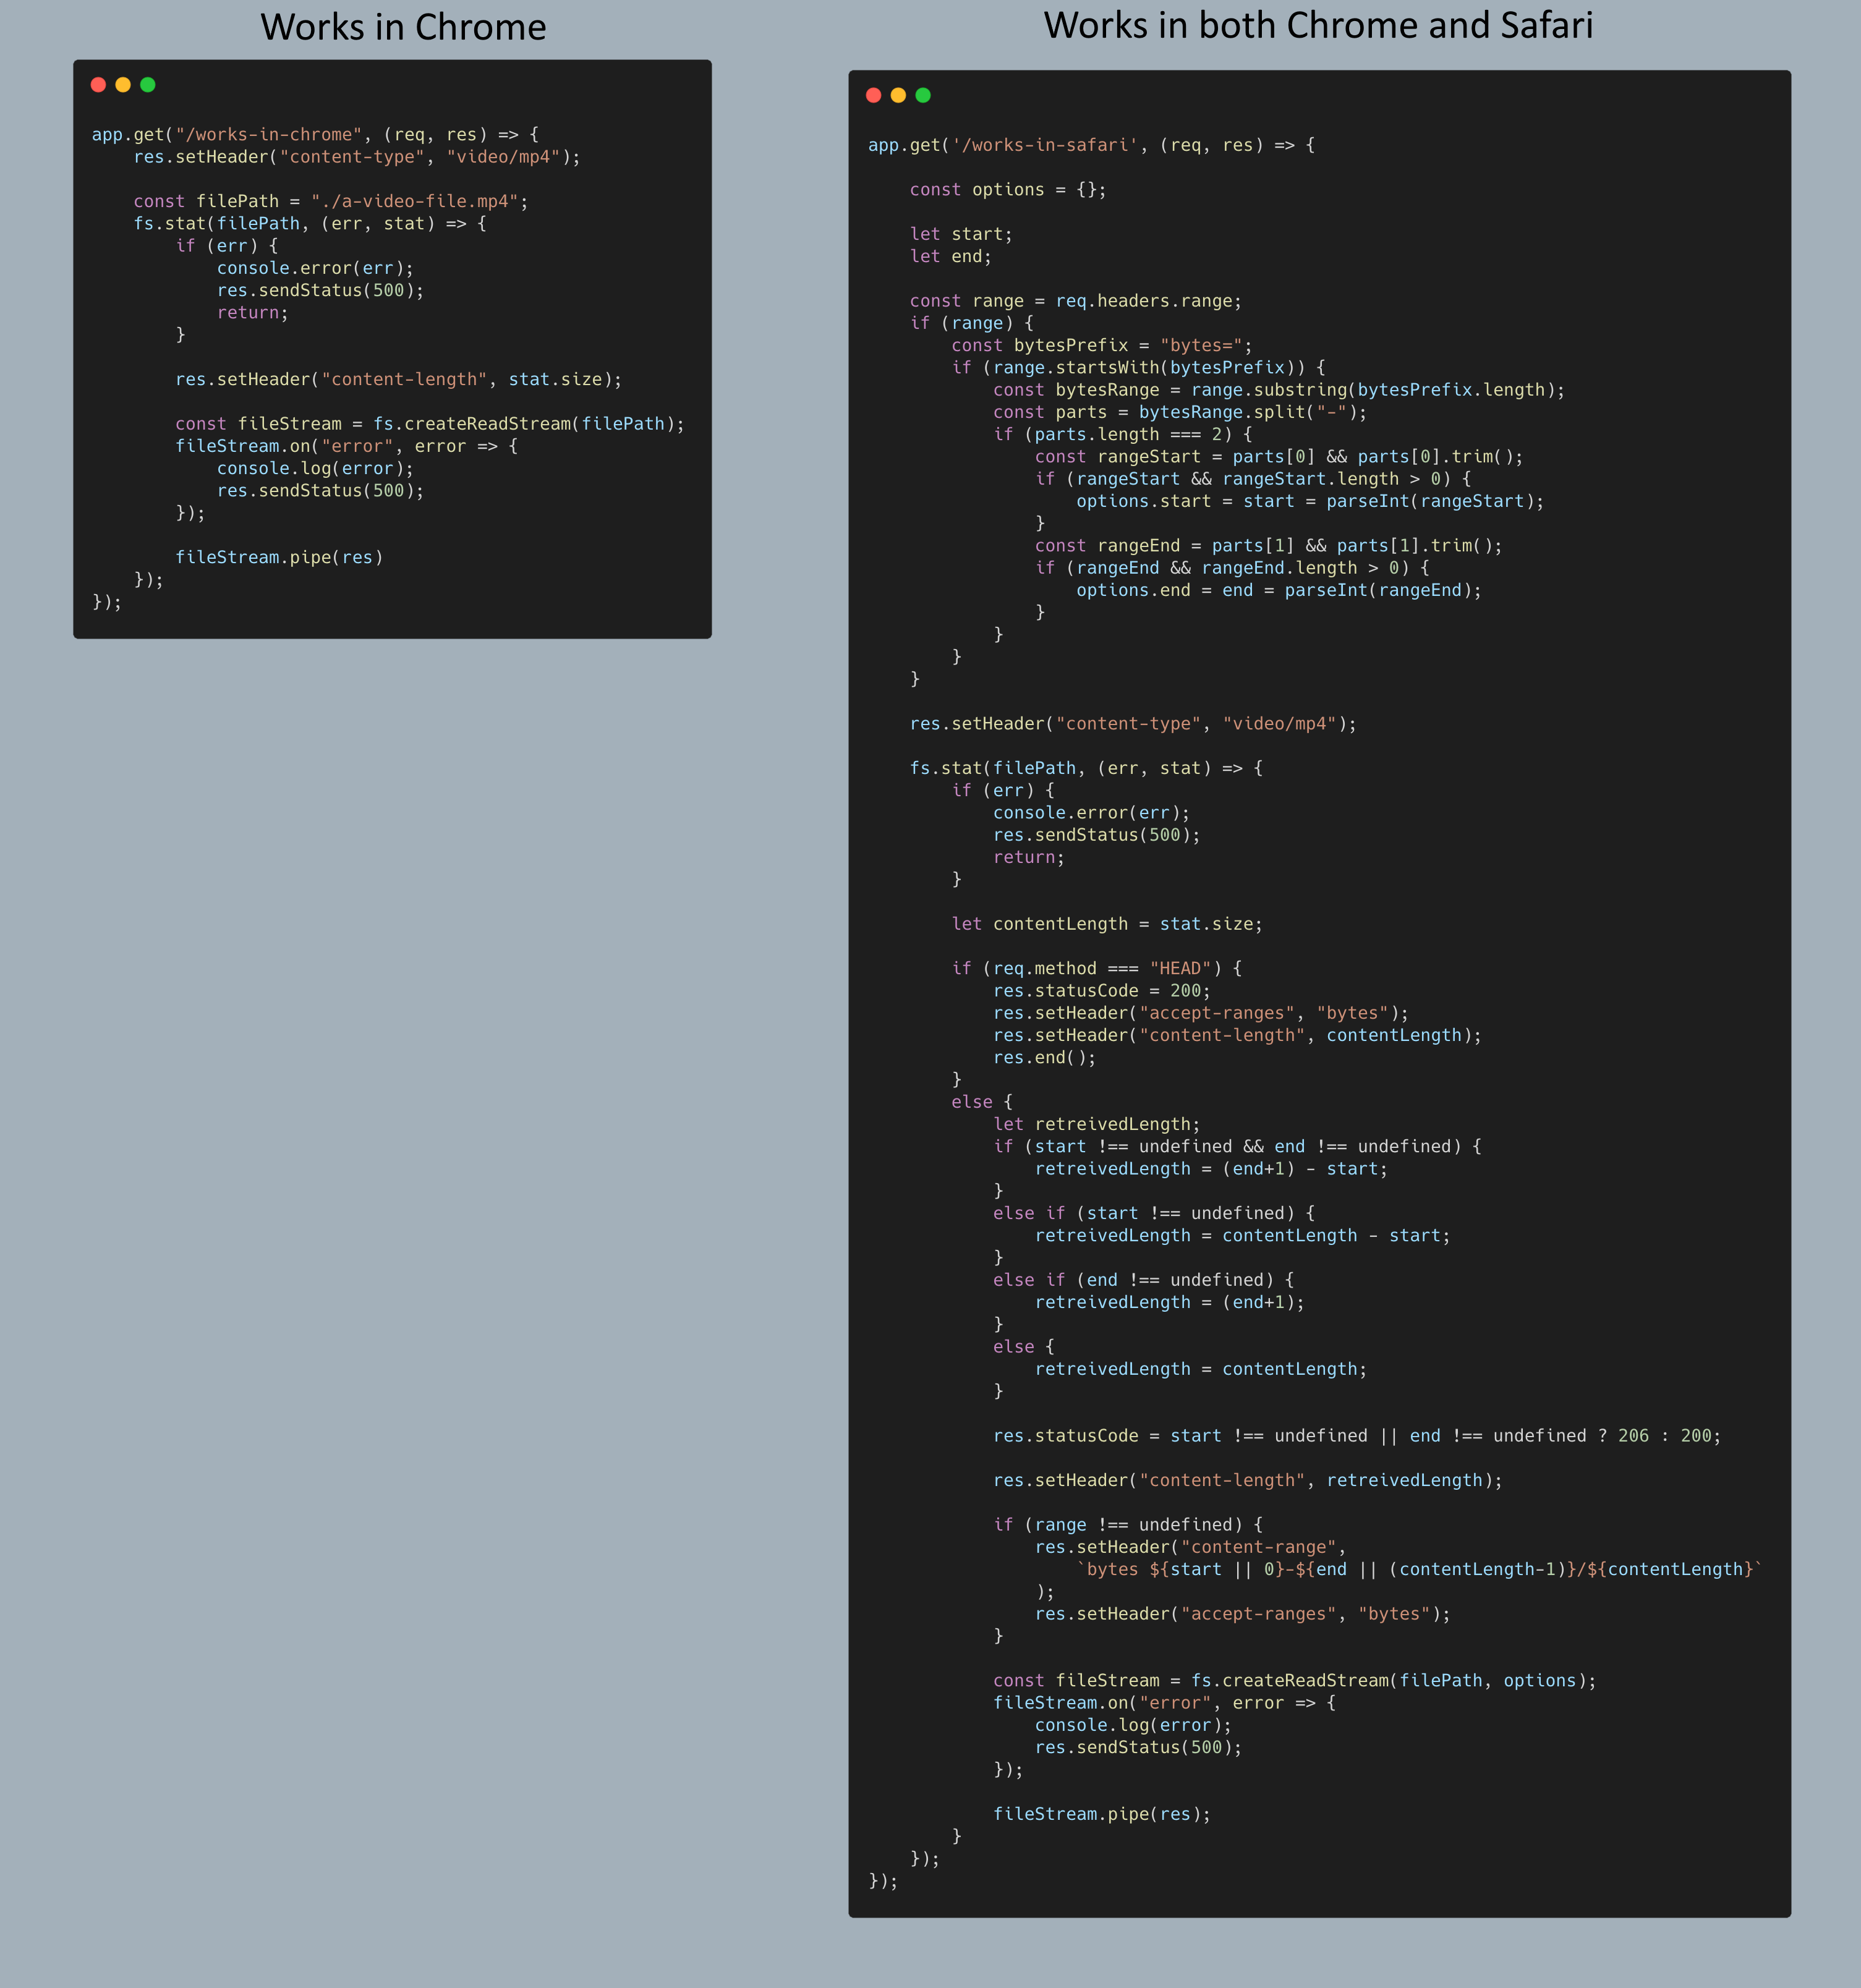Click green maximize dot on right code window
This screenshot has width=1861, height=1988.
pos(923,95)
